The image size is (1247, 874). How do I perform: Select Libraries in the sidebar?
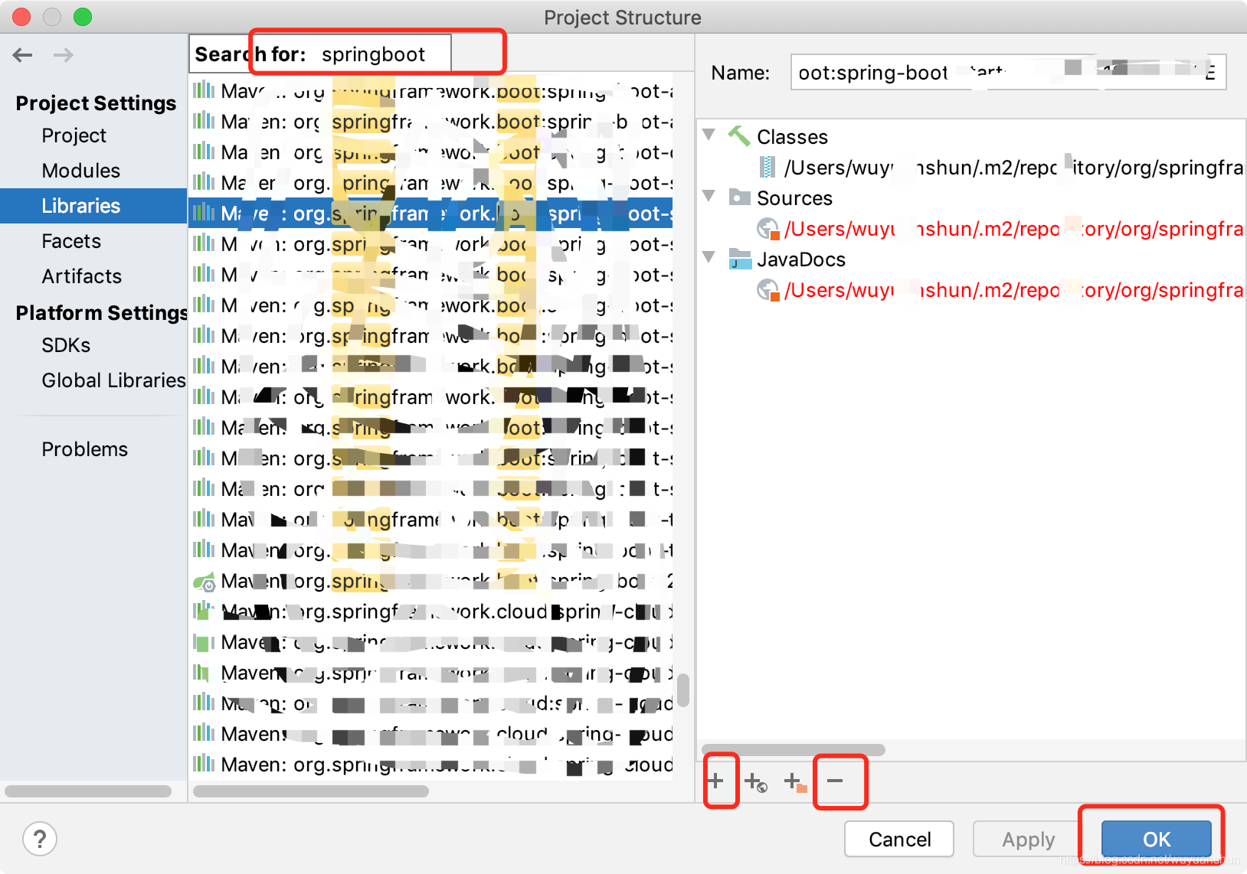[93, 206]
